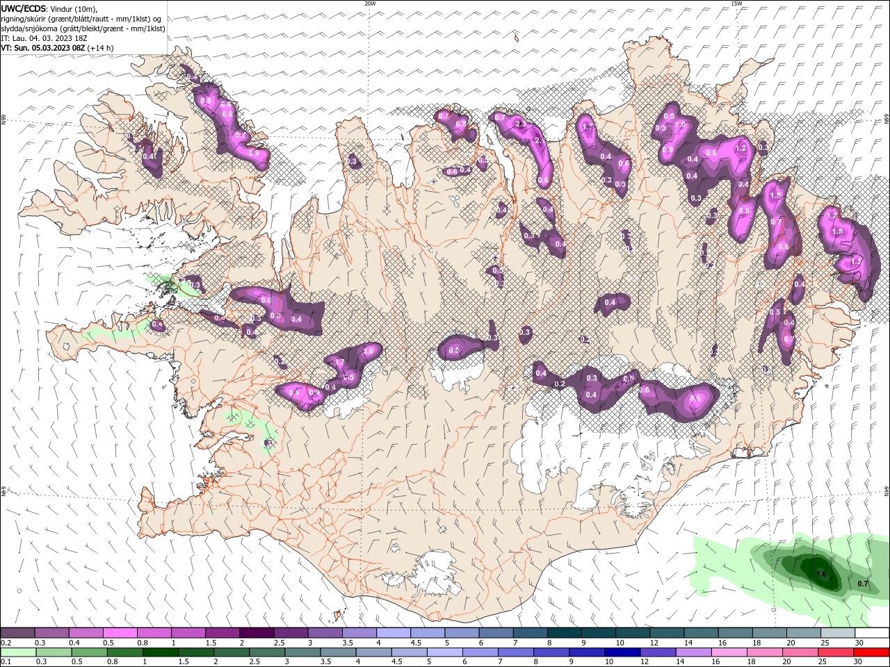Pick the rain legend swatch above 0.1
Image resolution: width=890 pixels, height=667 pixels.
coord(19,652)
